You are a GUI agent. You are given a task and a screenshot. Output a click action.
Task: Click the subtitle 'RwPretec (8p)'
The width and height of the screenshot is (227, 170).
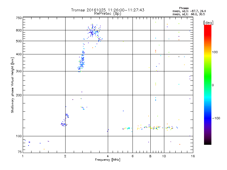click(x=108, y=14)
